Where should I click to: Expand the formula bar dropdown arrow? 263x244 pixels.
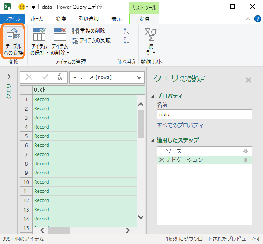tap(139, 77)
